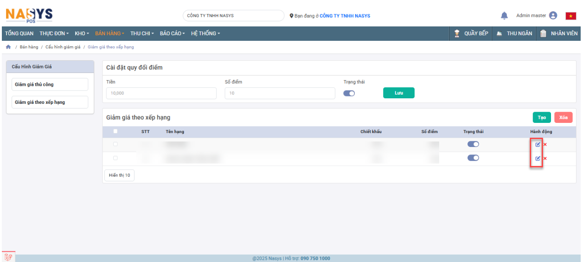583x262 pixels.
Task: Click the Laravel debug icon at bottom-left
Action: coord(8,256)
